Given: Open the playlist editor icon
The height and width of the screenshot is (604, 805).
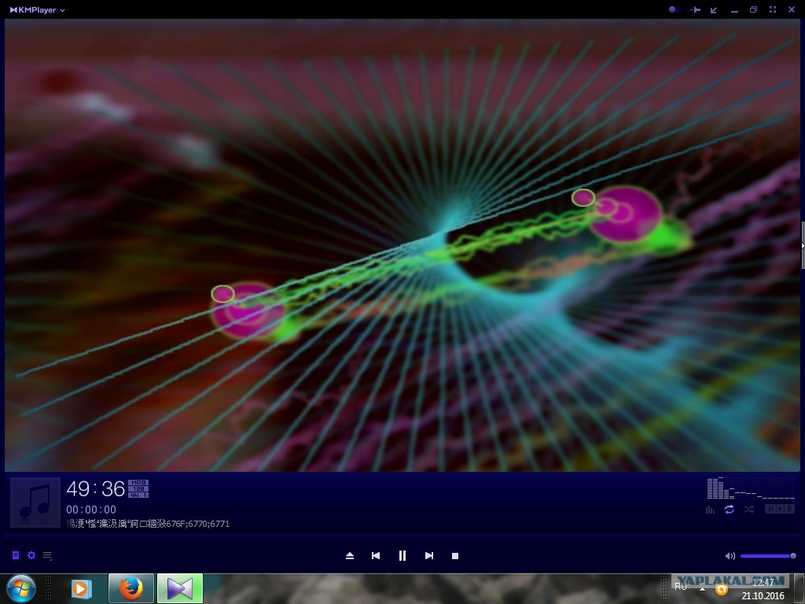Looking at the screenshot, I should click(x=16, y=555).
